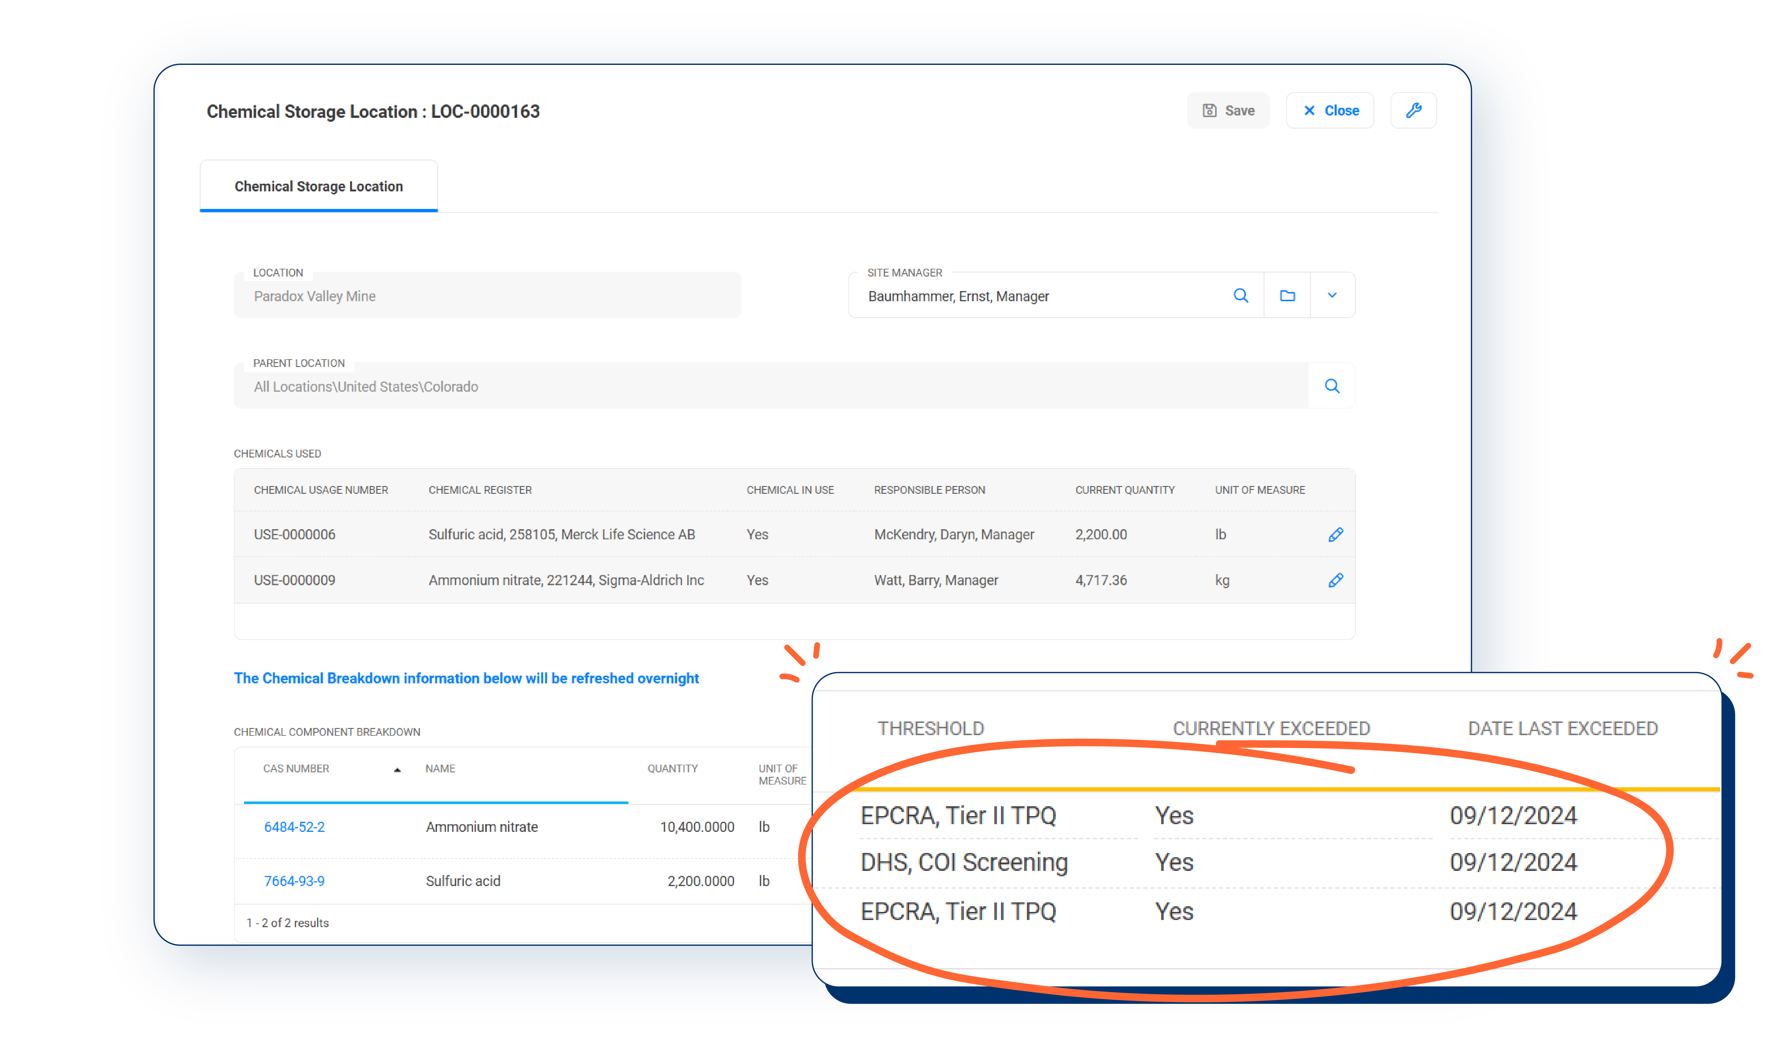Click Sulfuric acid name in breakdown
Image resolution: width=1786 pixels, height=1056 pixels.
pyautogui.click(x=463, y=881)
